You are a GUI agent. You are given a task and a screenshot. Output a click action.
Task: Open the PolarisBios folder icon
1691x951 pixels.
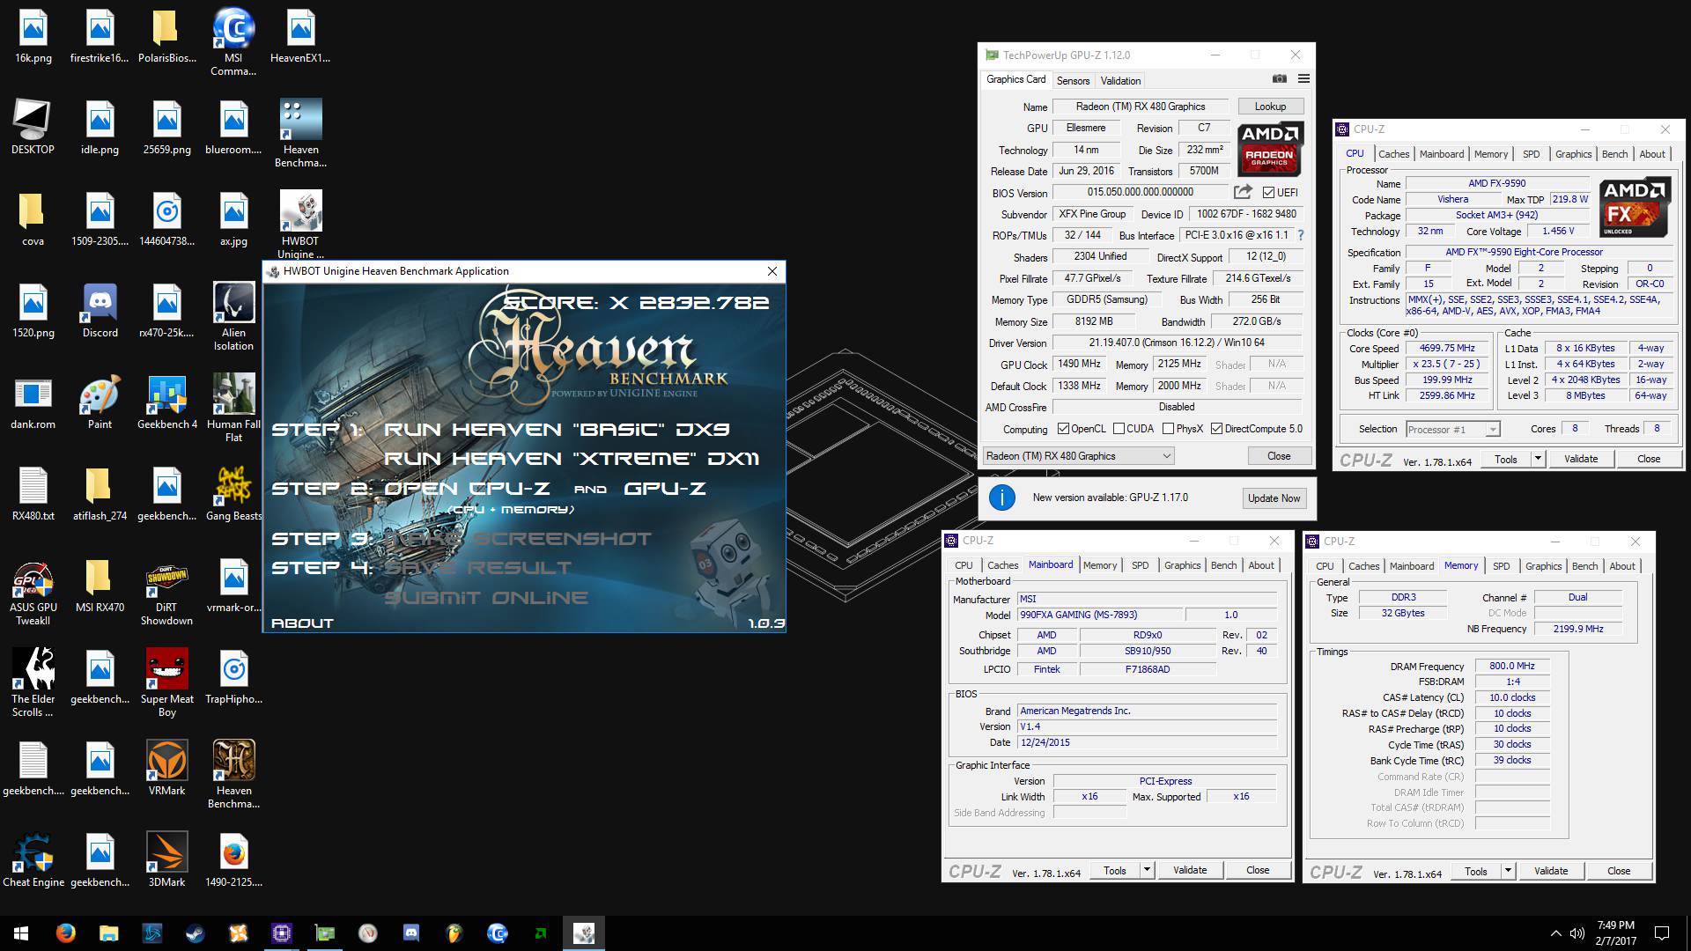click(167, 36)
